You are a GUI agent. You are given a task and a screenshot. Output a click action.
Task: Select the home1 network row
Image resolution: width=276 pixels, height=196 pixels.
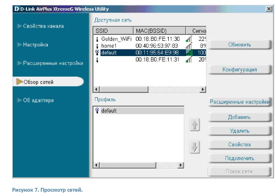[x=150, y=46]
